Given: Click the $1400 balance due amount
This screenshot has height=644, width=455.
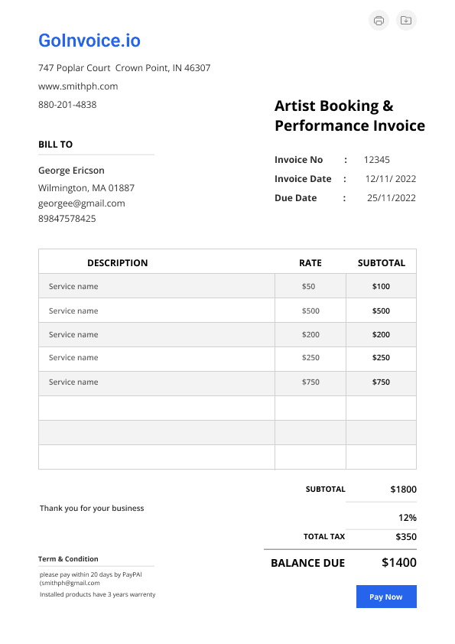Looking at the screenshot, I should pyautogui.click(x=399, y=562).
